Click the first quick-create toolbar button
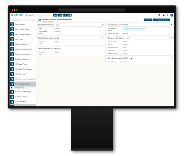184x156 pixels. point(55,15)
